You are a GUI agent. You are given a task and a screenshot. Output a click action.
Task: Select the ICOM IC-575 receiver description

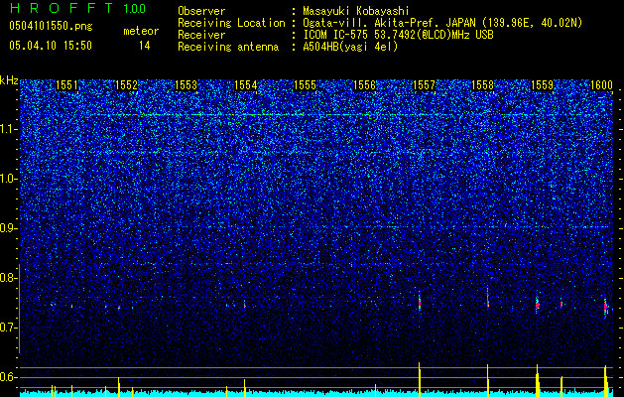click(398, 35)
